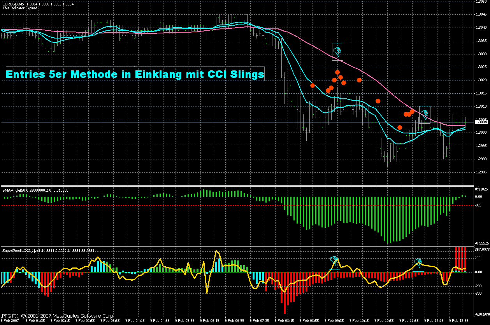Click the 1.3035 price scale label
Viewport: 490px width, 325px height.
(x=481, y=41)
